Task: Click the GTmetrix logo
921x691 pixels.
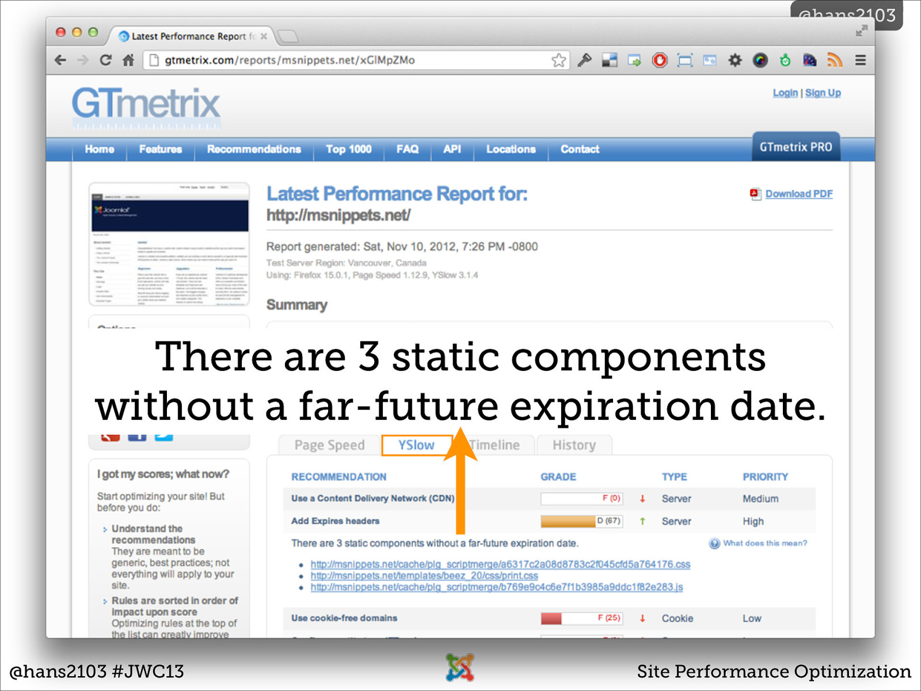Action: click(x=146, y=107)
